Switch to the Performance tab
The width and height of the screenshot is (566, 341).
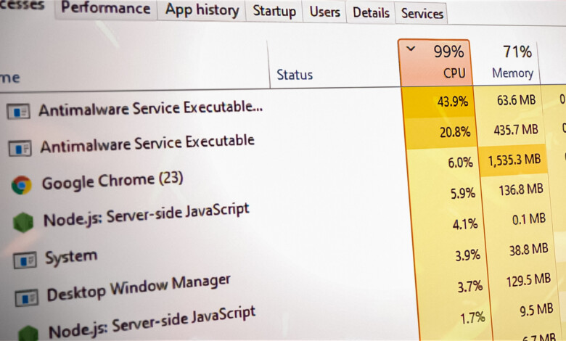[106, 8]
